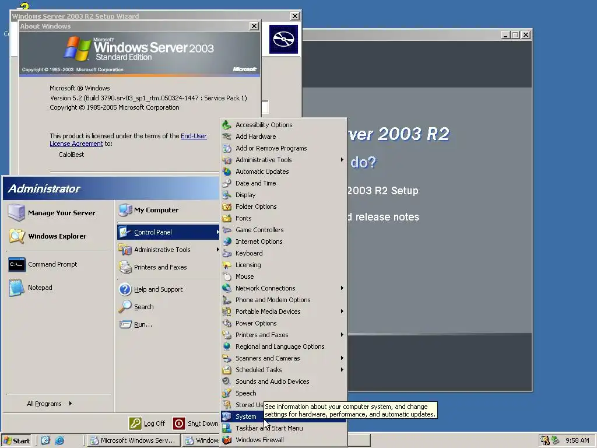The width and height of the screenshot is (597, 448).
Task: Click the Add or Remove Programs icon
Action: pos(227,148)
